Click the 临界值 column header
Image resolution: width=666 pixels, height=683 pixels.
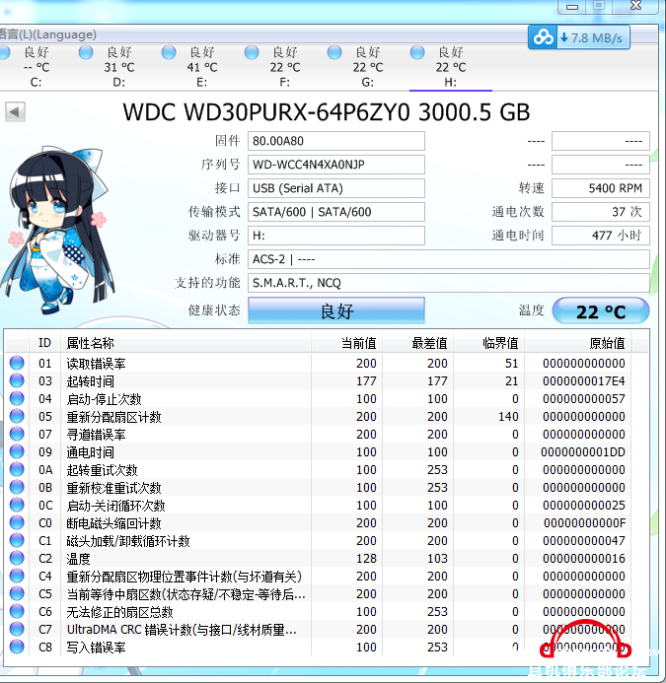(489, 343)
